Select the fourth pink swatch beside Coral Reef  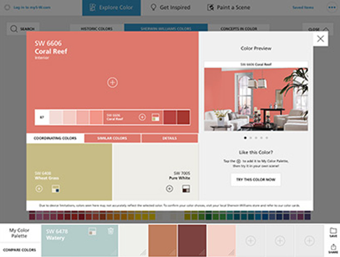[97, 117]
